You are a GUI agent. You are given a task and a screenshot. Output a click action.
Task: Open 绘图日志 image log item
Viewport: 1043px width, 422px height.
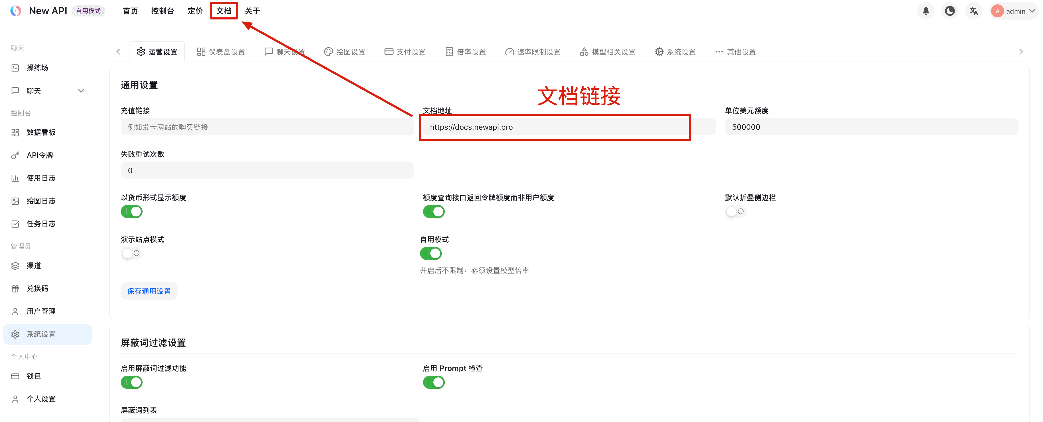pos(41,201)
